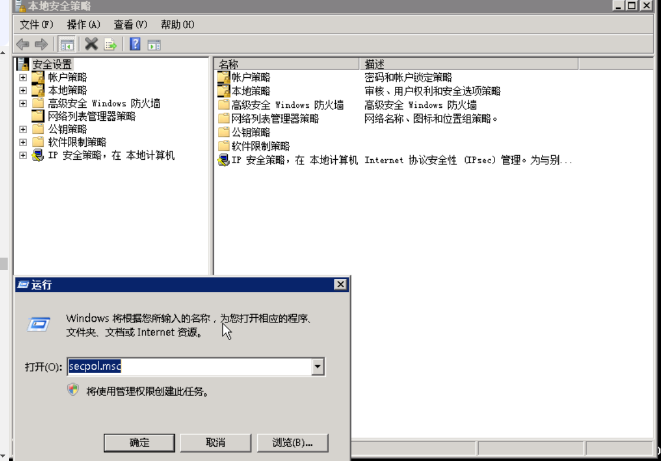The height and width of the screenshot is (461, 661).
Task: Click the 确定 button in Run dialog
Action: (139, 443)
